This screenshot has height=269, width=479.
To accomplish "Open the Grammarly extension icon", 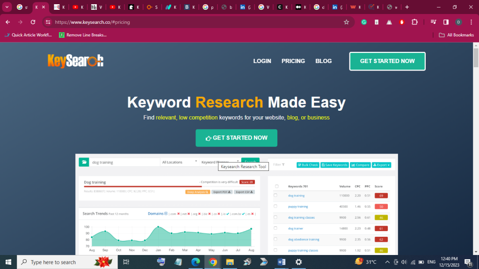I will coord(364,22).
